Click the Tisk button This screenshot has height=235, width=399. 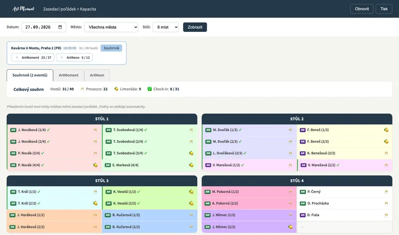(x=384, y=9)
